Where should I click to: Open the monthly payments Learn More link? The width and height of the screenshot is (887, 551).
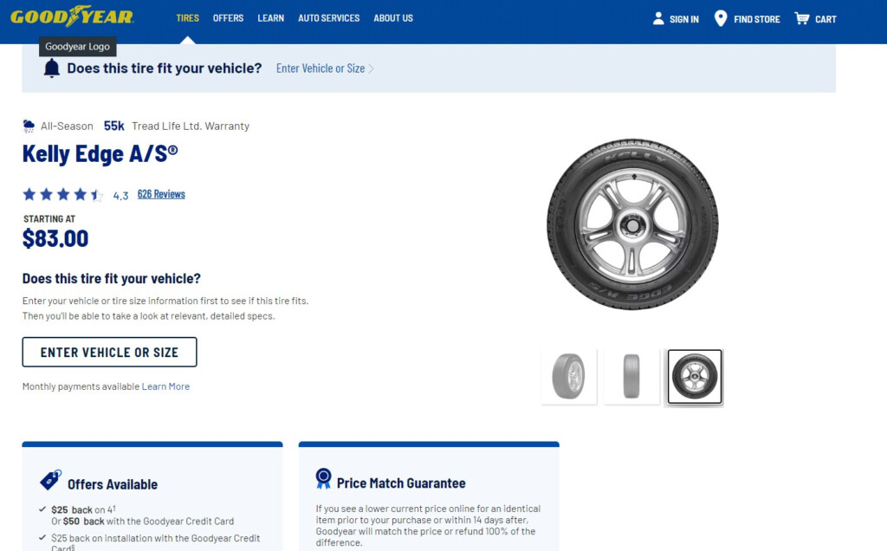165,386
